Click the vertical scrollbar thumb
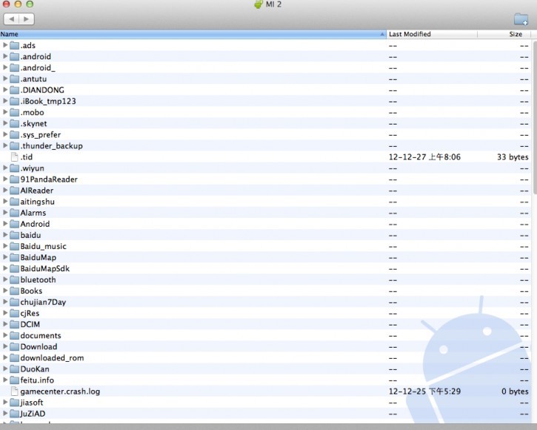537x430 pixels. tap(535, 116)
